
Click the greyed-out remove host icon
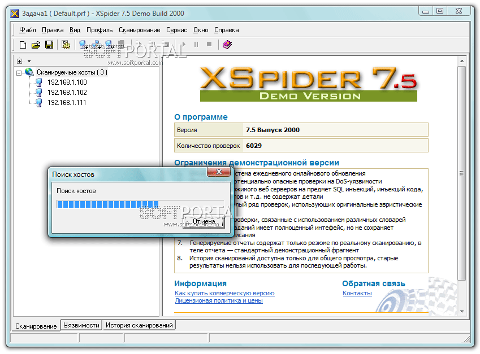[x=121, y=43]
